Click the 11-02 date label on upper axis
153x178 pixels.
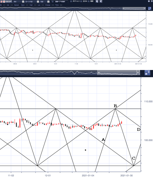[76, 64]
